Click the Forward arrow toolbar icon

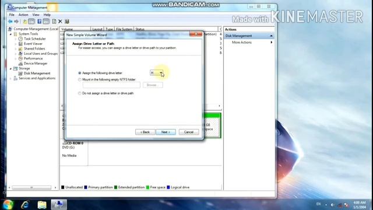click(16, 22)
